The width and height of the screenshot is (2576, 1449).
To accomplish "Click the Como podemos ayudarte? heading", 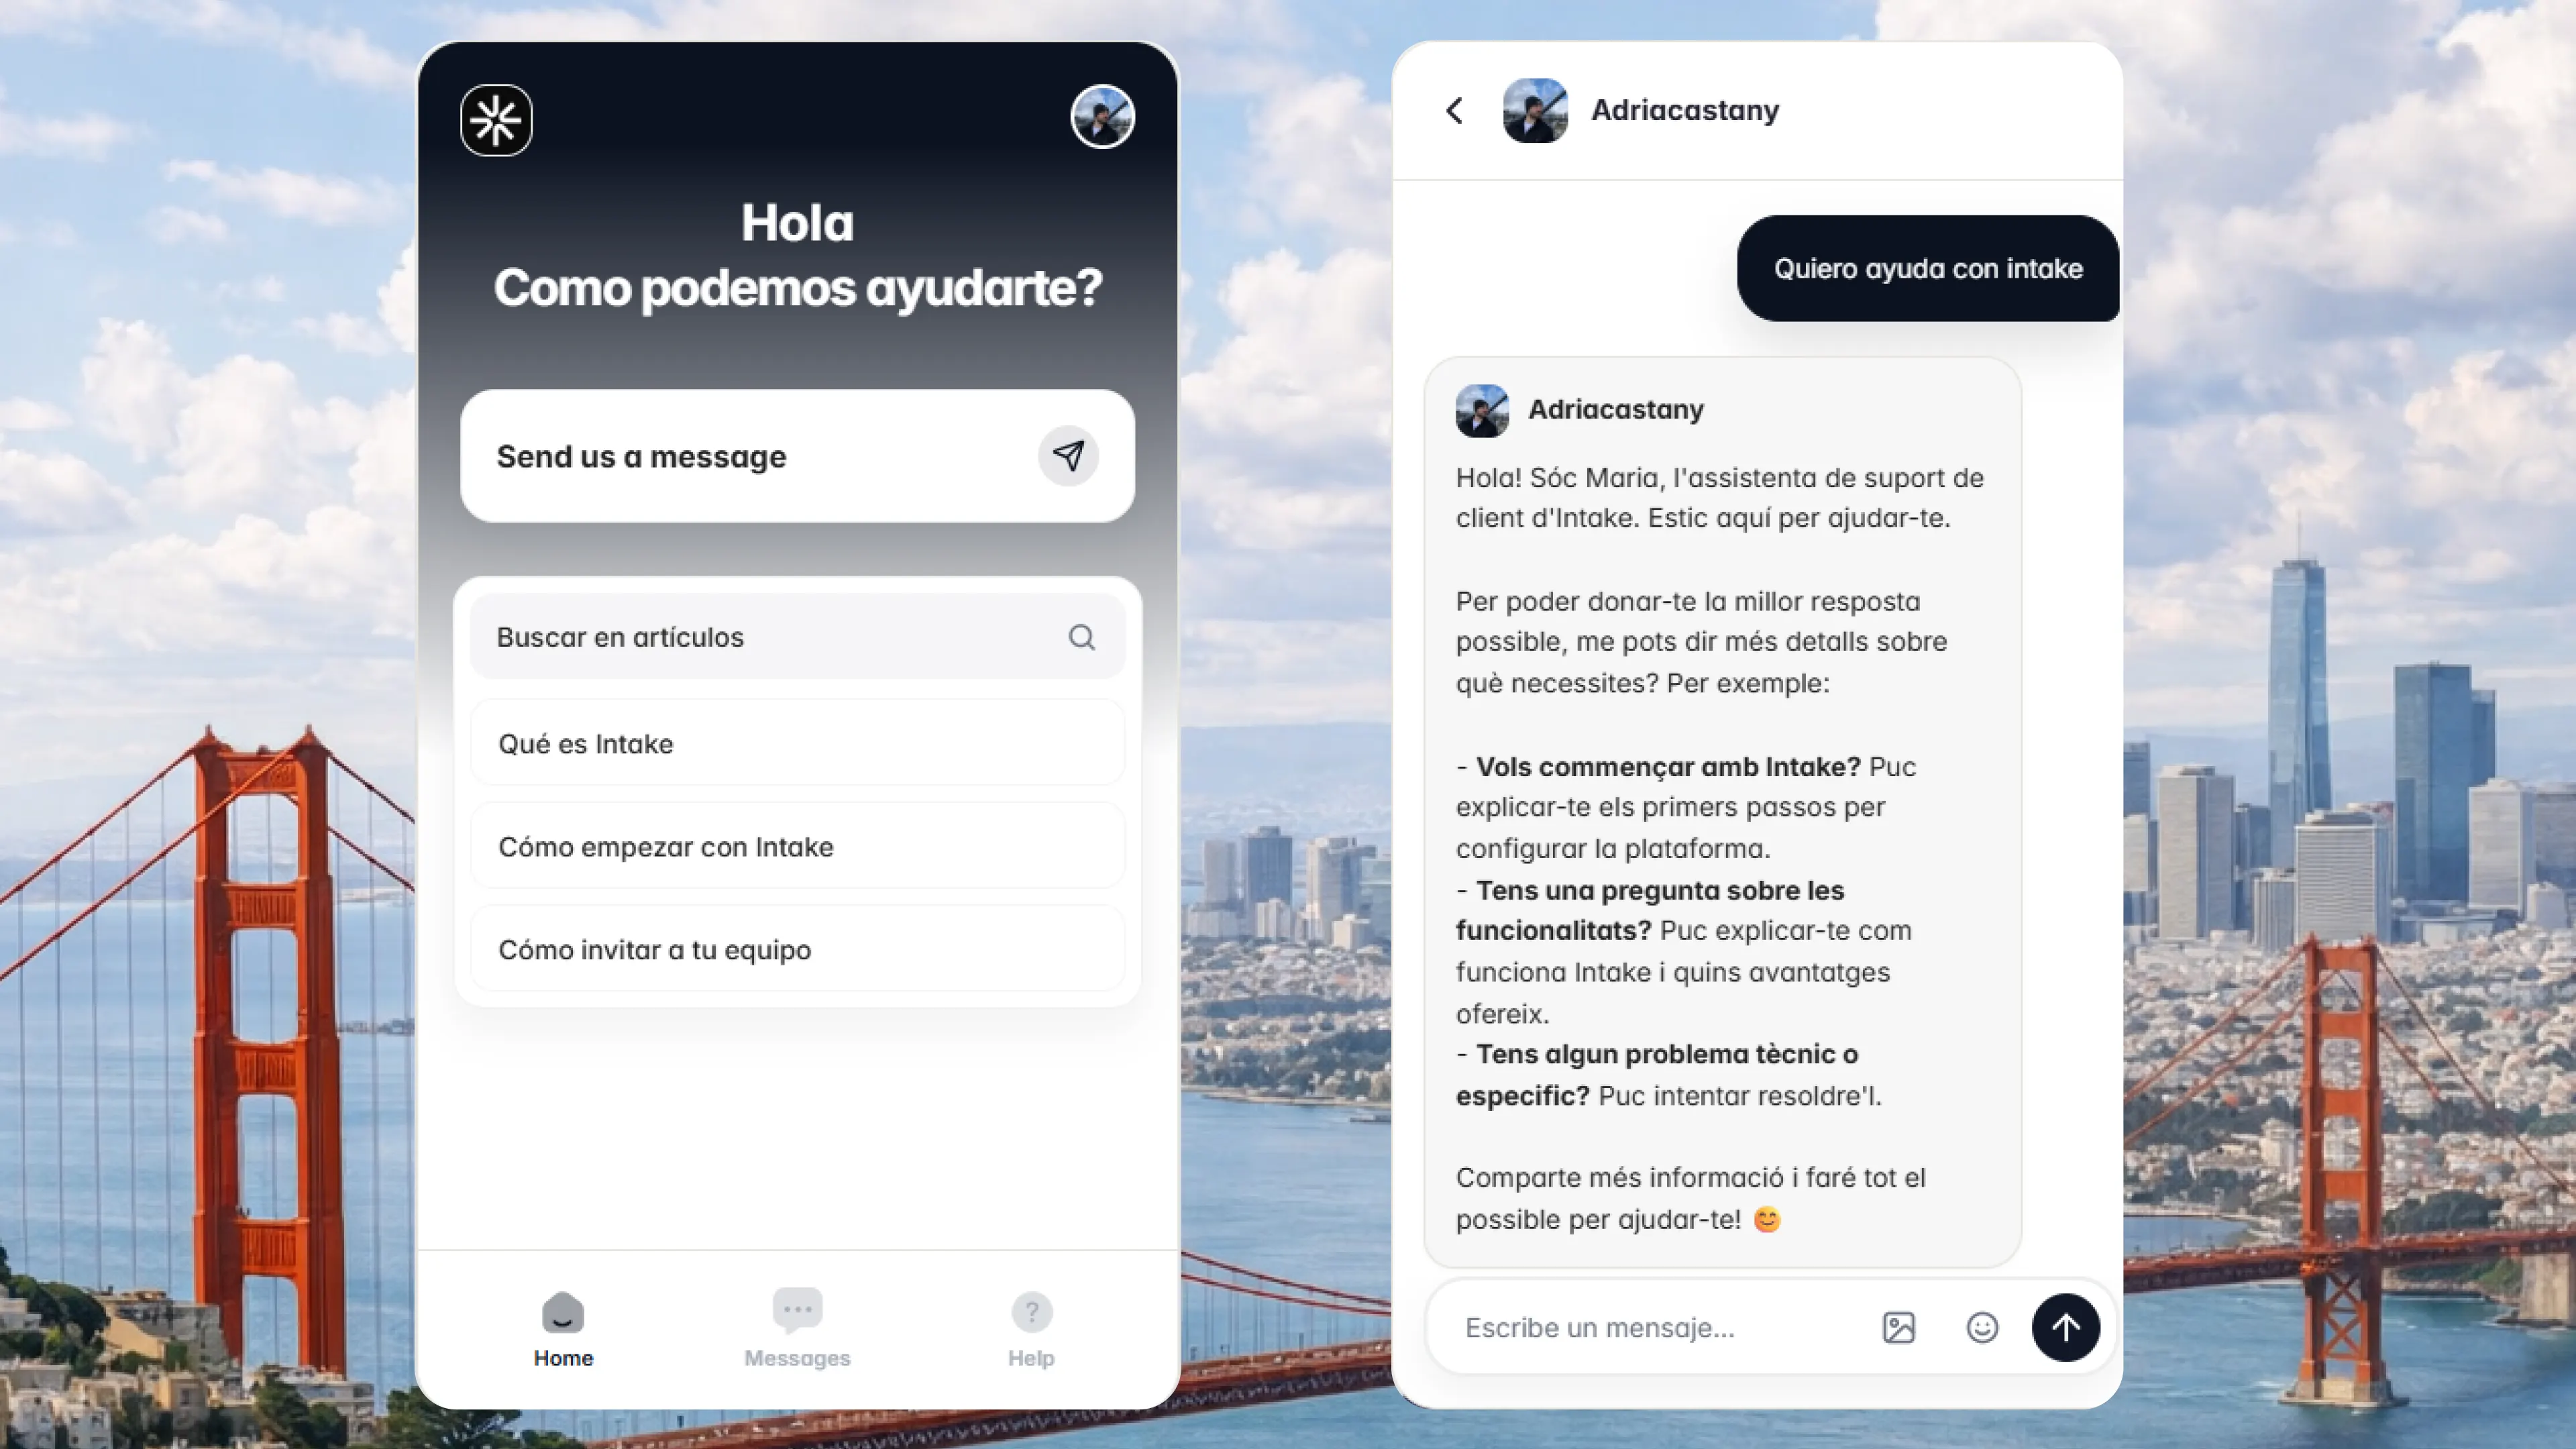I will coord(797,288).
